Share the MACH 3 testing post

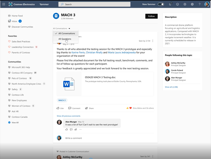[89, 108]
